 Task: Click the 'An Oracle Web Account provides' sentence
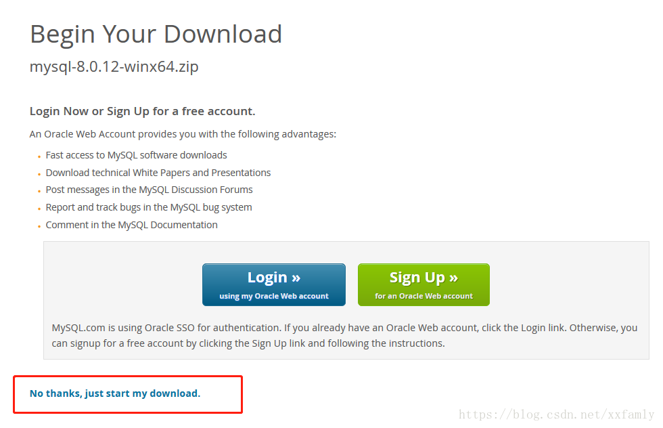pyautogui.click(x=183, y=134)
